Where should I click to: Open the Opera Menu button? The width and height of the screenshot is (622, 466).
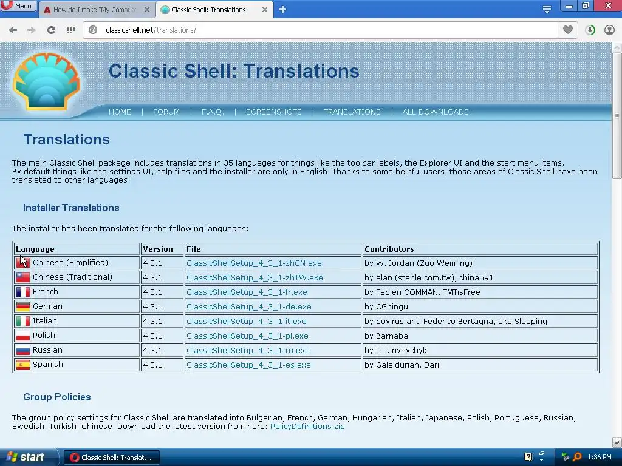pyautogui.click(x=18, y=5)
